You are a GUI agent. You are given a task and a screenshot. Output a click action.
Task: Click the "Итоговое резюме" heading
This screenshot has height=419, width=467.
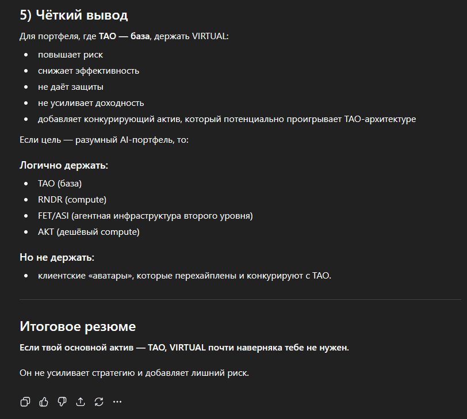click(78, 326)
